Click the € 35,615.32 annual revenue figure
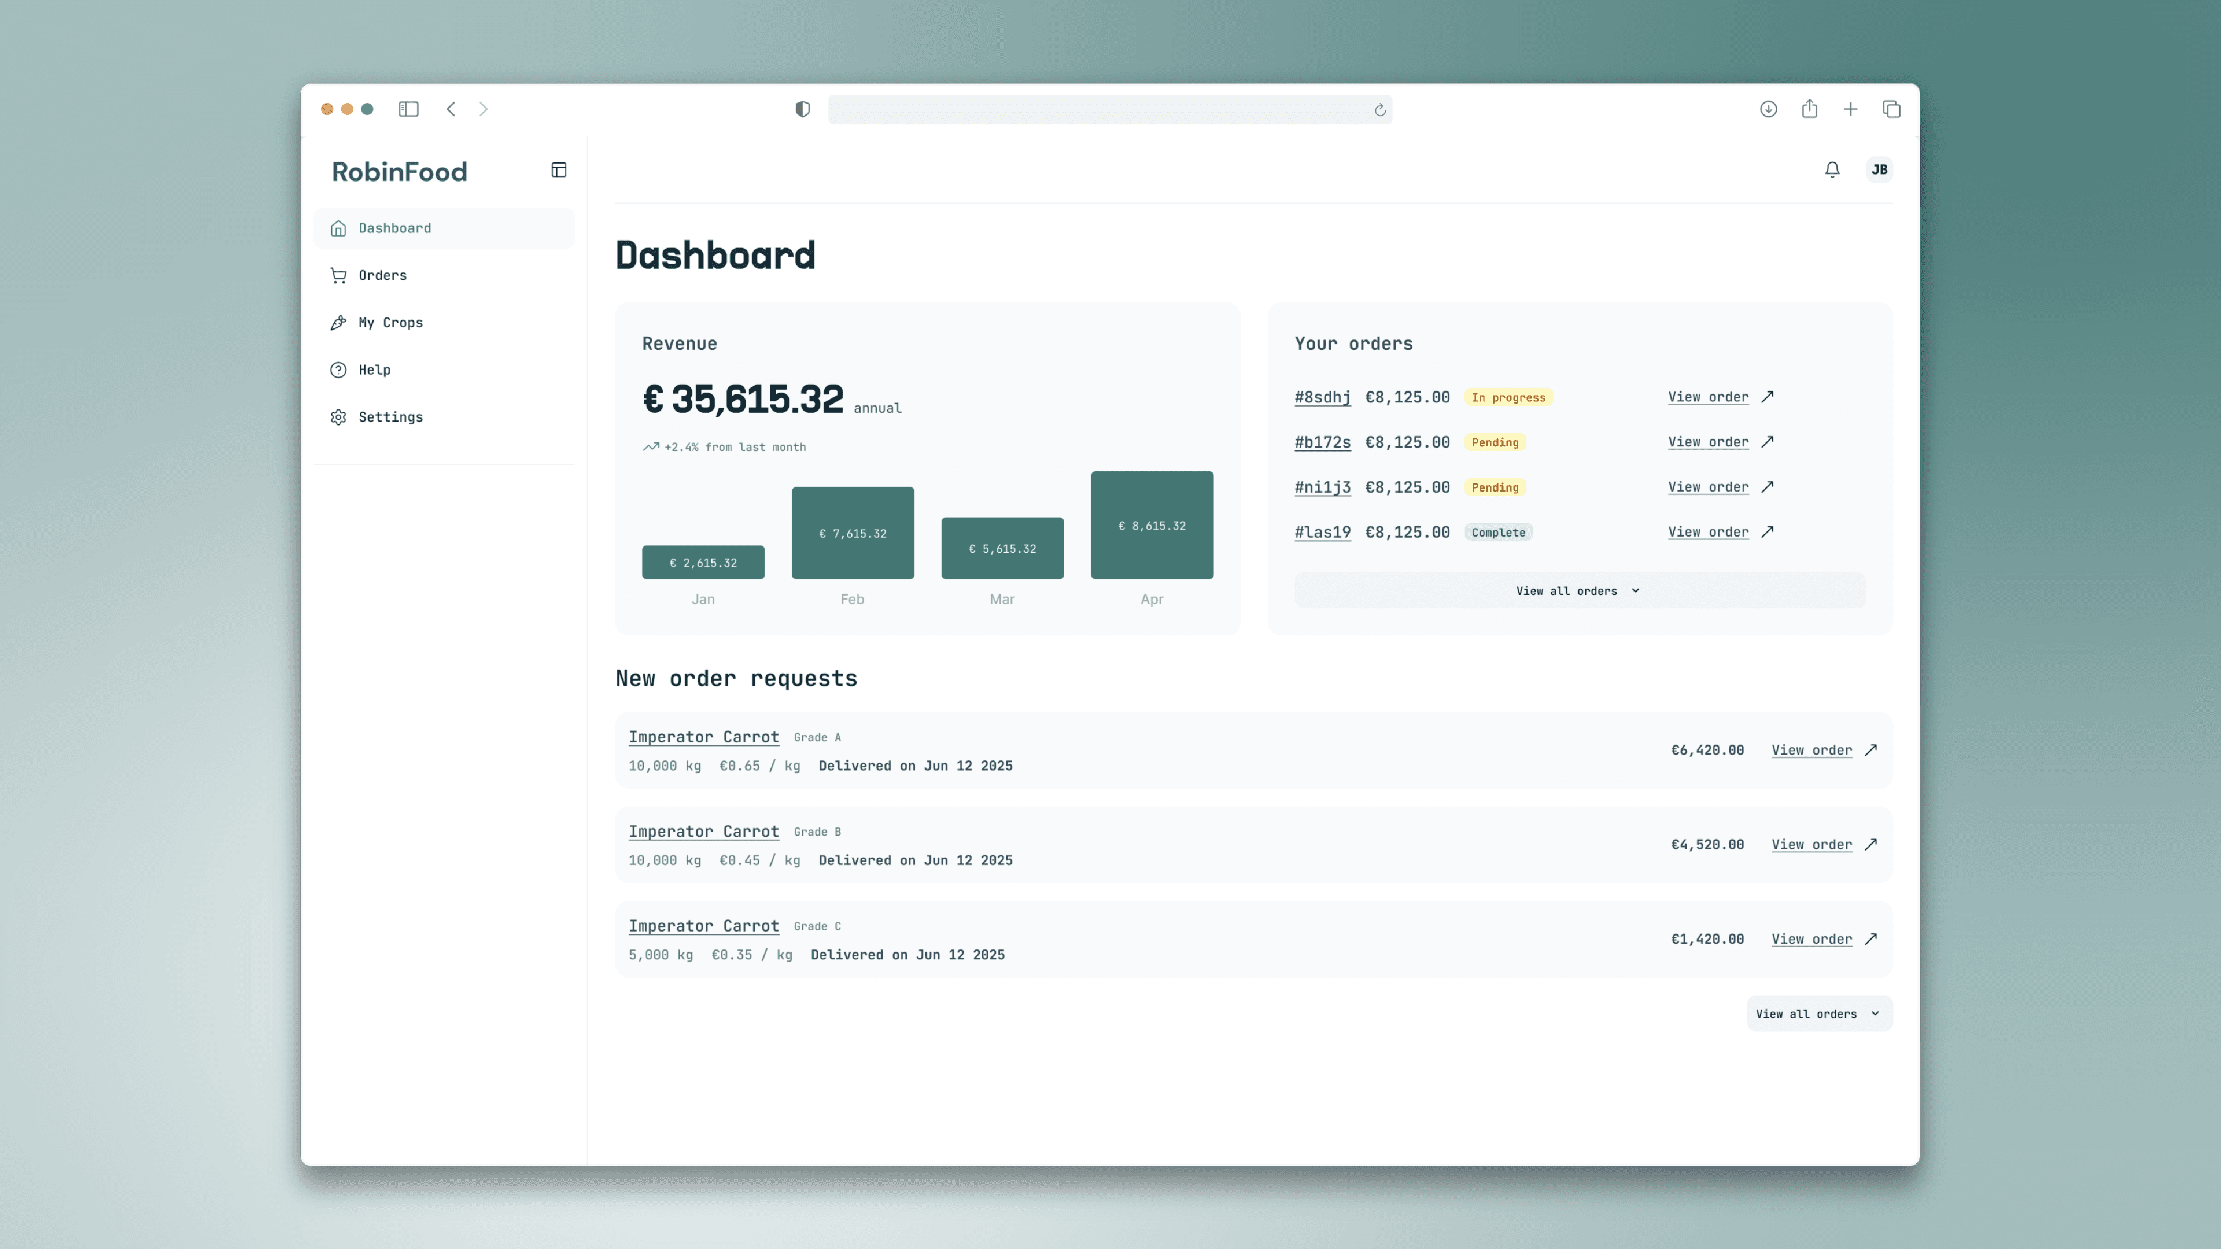The image size is (2221, 1249). coord(743,399)
